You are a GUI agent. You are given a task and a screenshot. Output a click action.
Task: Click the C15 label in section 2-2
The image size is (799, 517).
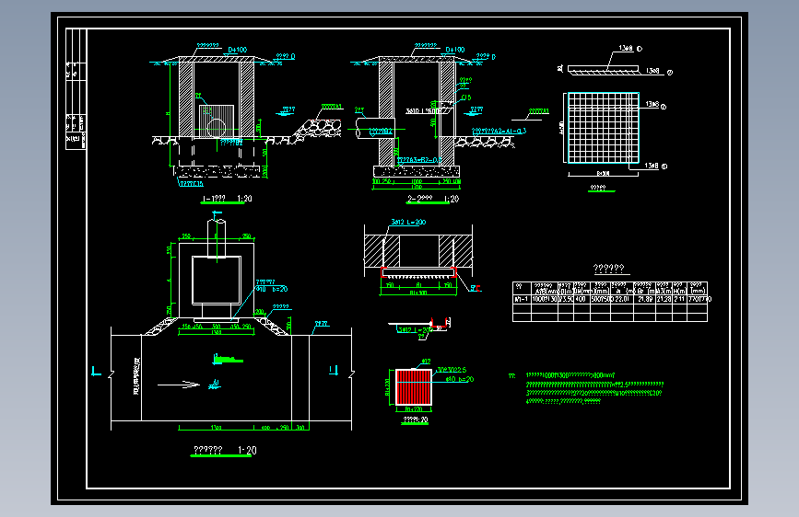pos(465,98)
